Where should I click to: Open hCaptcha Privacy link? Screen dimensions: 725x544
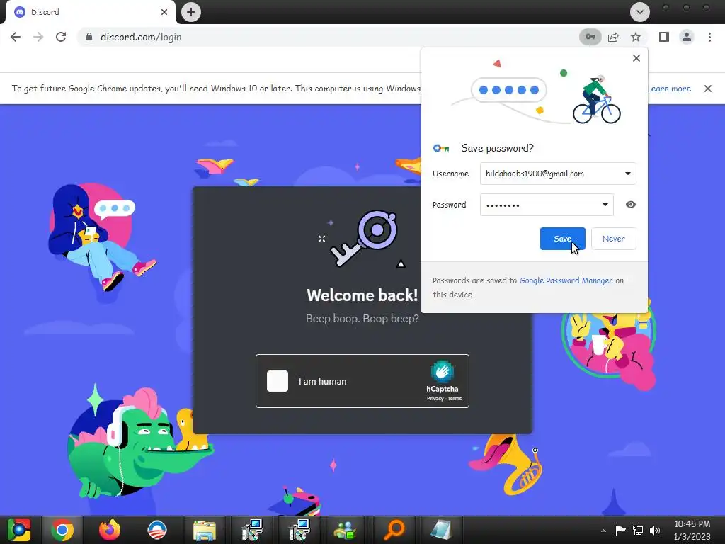(x=435, y=398)
